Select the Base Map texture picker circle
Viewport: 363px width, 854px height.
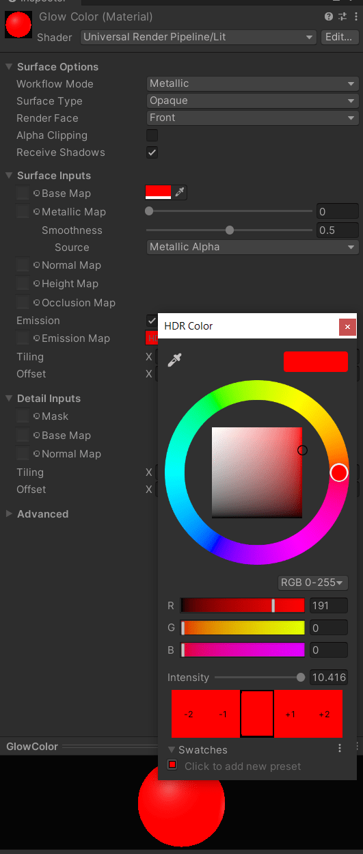tap(37, 194)
